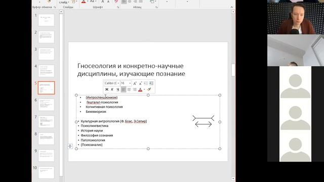Open the Шрифт dialog launcher
The image size is (324, 182).
click(118, 7)
